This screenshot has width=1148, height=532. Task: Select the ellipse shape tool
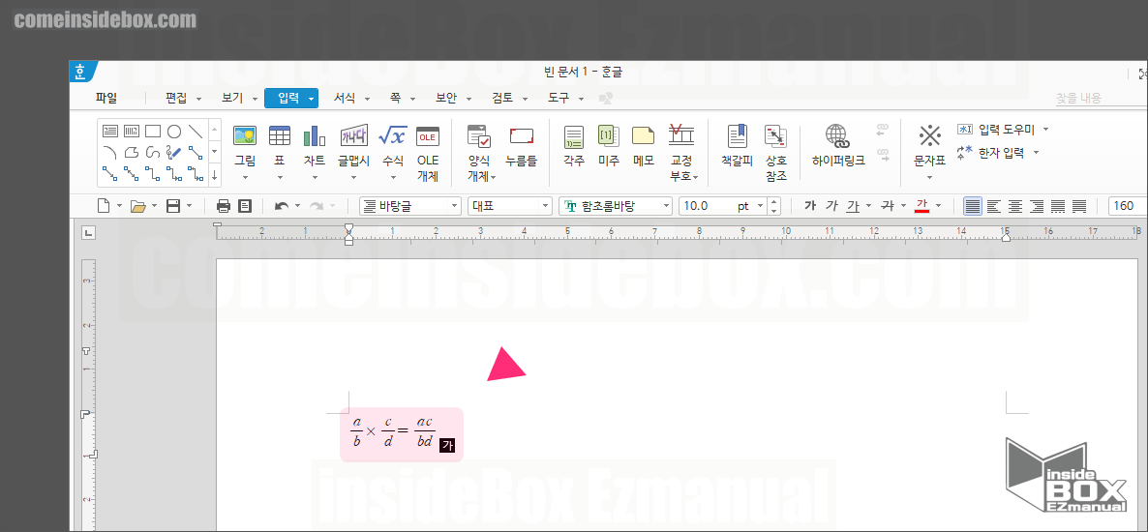174,131
